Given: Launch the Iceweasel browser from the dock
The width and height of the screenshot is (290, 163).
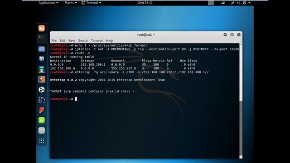Looking at the screenshot, I should pyautogui.click(x=42, y=28).
